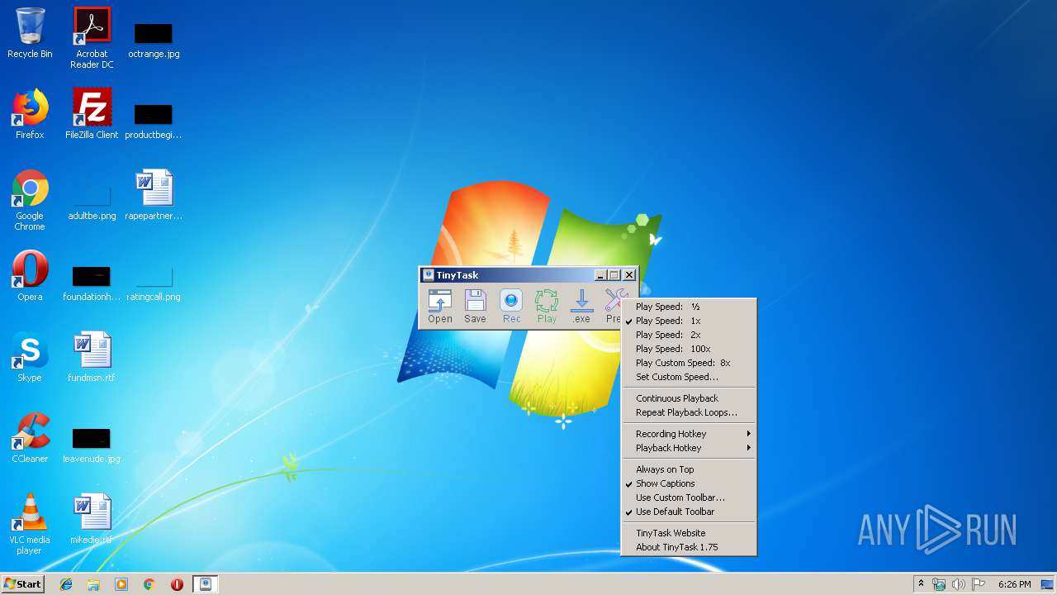Click the 6:26 PM clock

point(1014,584)
